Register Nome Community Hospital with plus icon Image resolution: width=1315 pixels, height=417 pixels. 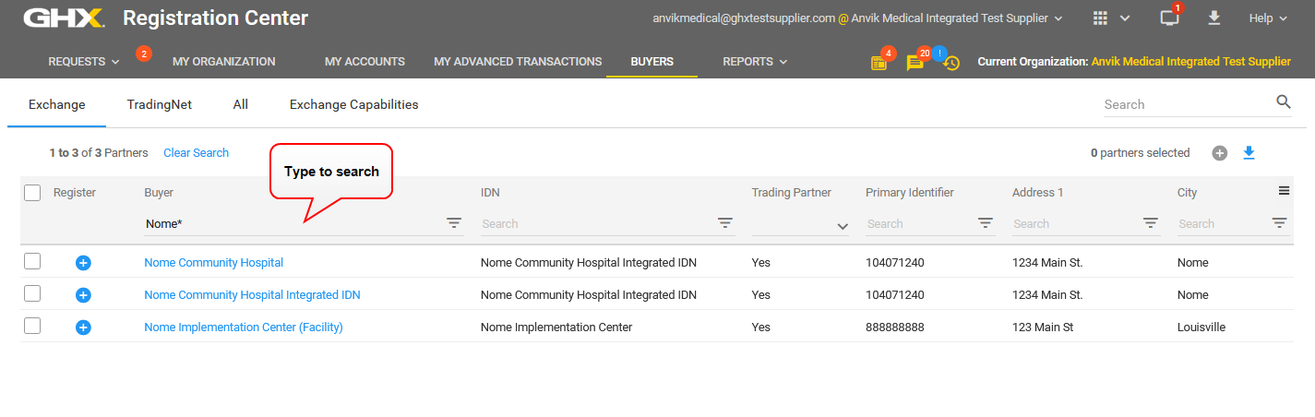[83, 263]
